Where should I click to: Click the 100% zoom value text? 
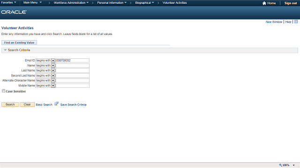coord(286,165)
